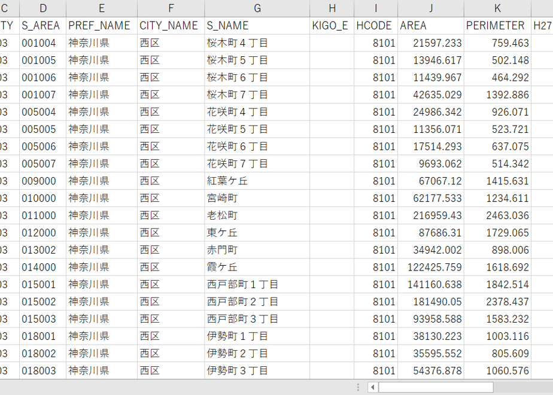Select cell with S_AREA 013002

coord(42,250)
